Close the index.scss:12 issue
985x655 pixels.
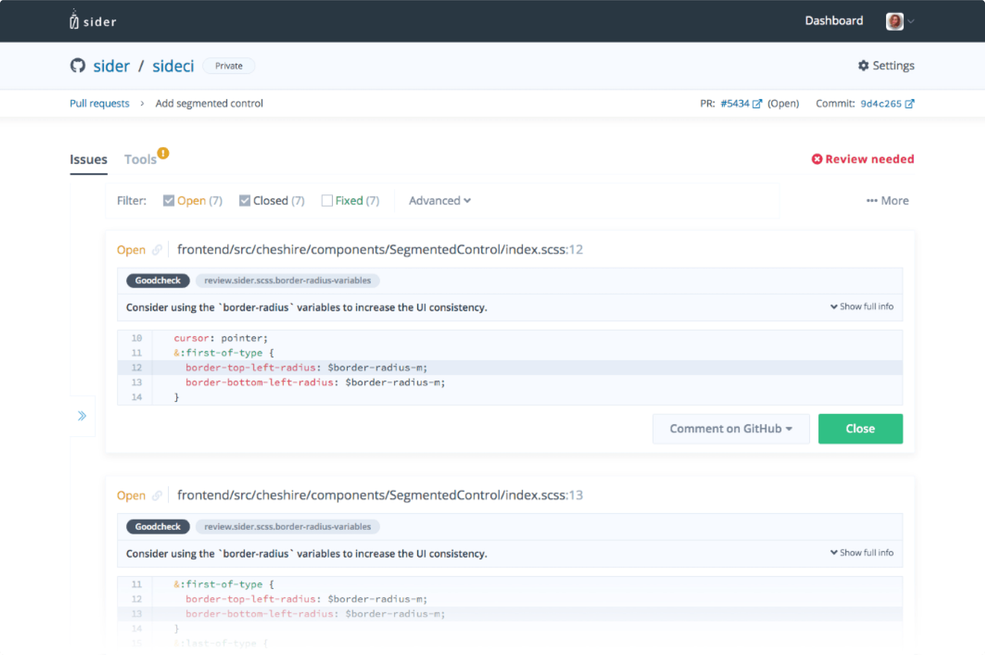[x=860, y=429]
